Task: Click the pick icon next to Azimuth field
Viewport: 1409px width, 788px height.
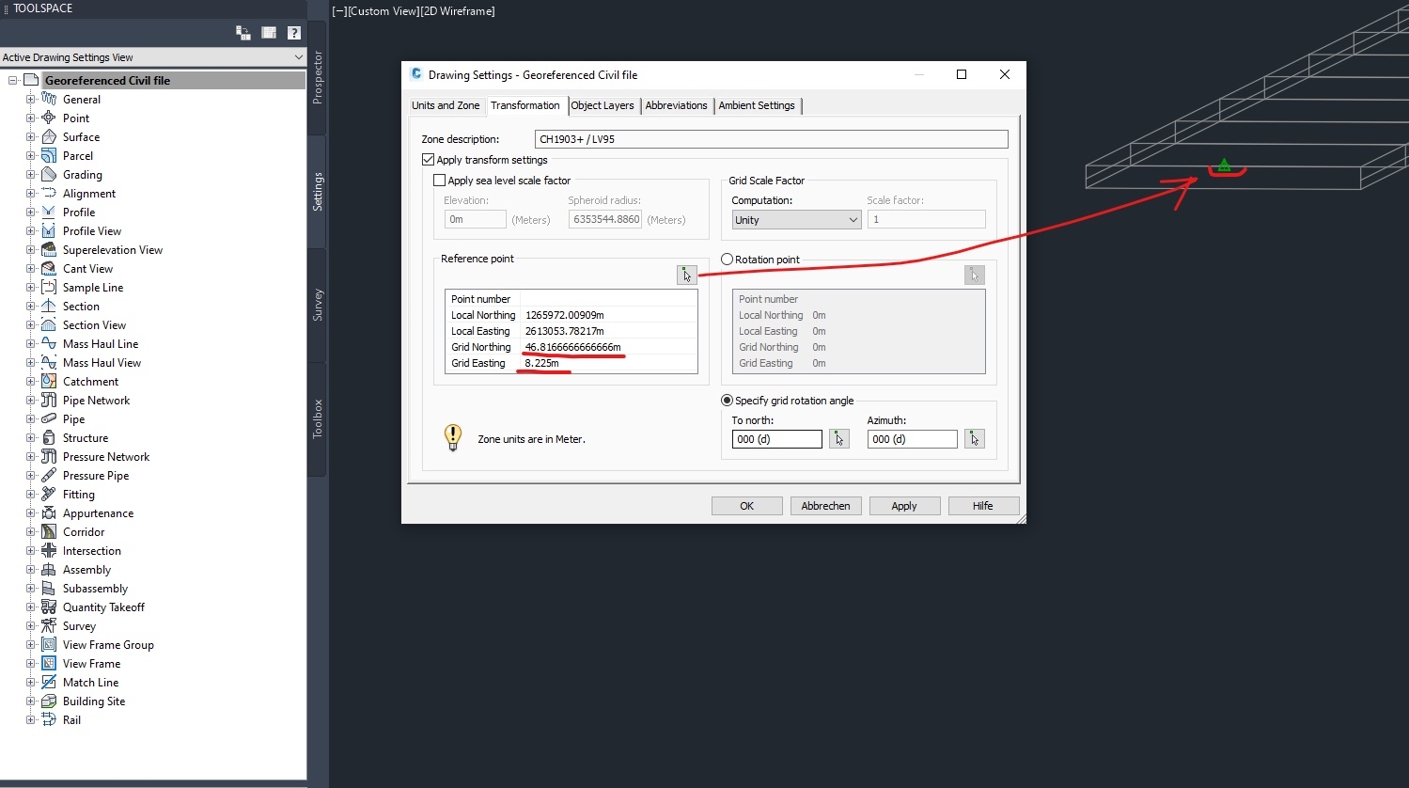Action: [x=974, y=438]
